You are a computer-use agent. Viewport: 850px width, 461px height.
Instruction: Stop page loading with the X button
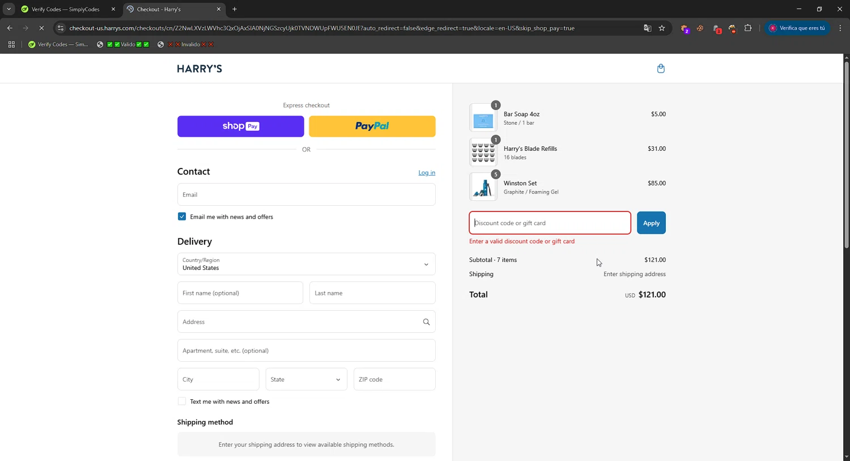41,28
